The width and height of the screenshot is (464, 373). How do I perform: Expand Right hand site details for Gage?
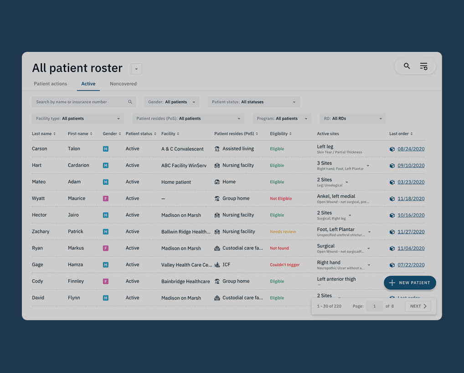(369, 265)
